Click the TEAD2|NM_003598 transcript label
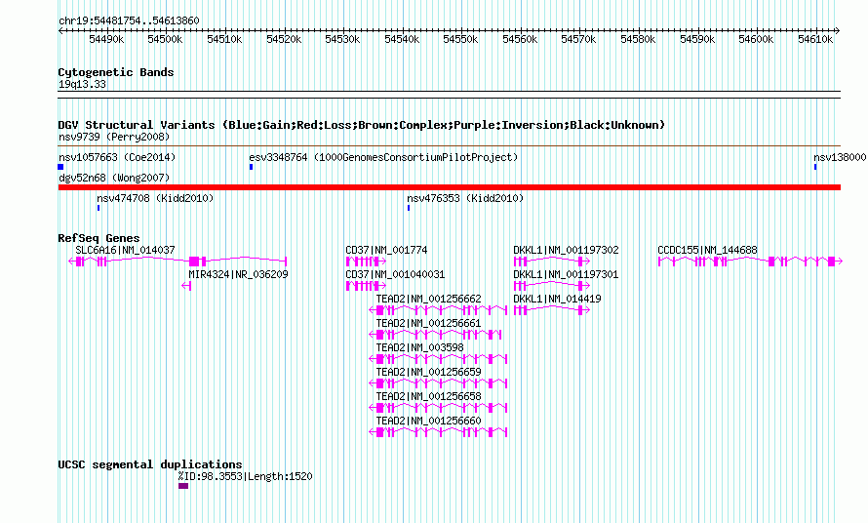The width and height of the screenshot is (868, 523). pos(419,347)
